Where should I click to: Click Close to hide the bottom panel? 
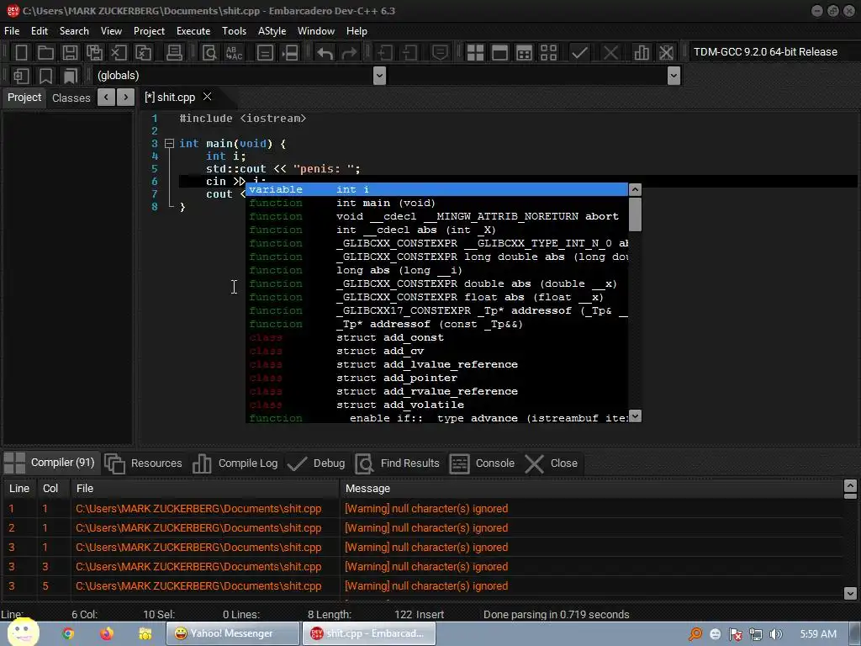pyautogui.click(x=552, y=463)
